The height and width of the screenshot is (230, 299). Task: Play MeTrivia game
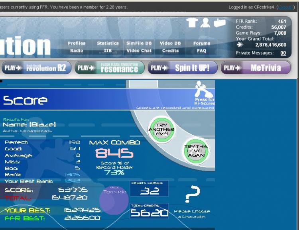256,68
